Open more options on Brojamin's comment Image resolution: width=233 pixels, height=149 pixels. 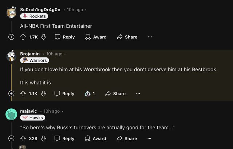coord(138,93)
